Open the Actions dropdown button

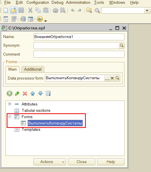point(50,162)
